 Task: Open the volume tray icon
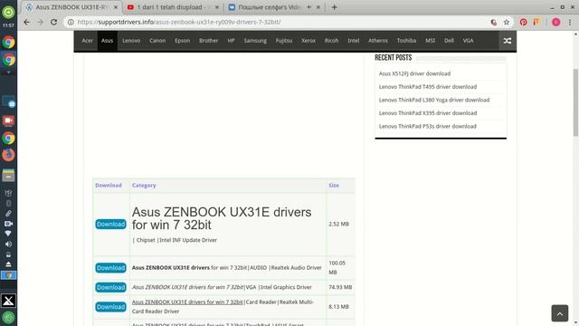pyautogui.click(x=8, y=244)
